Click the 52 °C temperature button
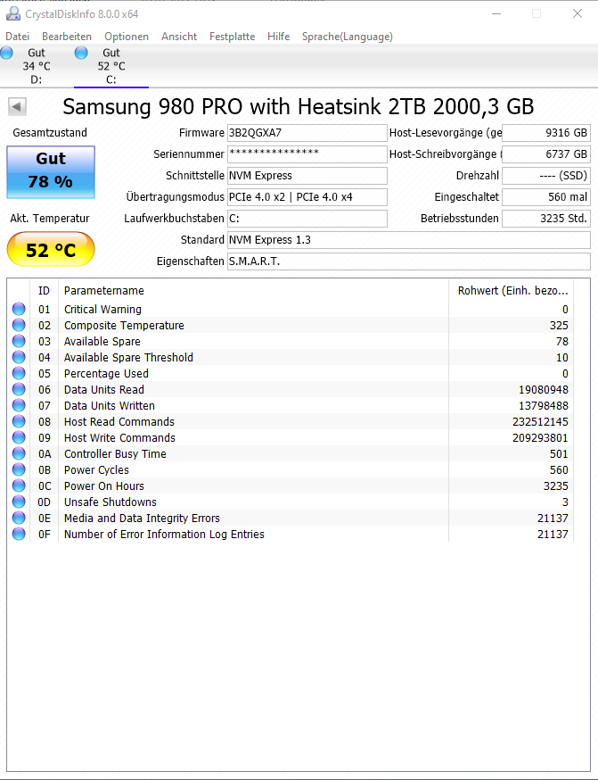This screenshot has width=598, height=780. click(51, 249)
